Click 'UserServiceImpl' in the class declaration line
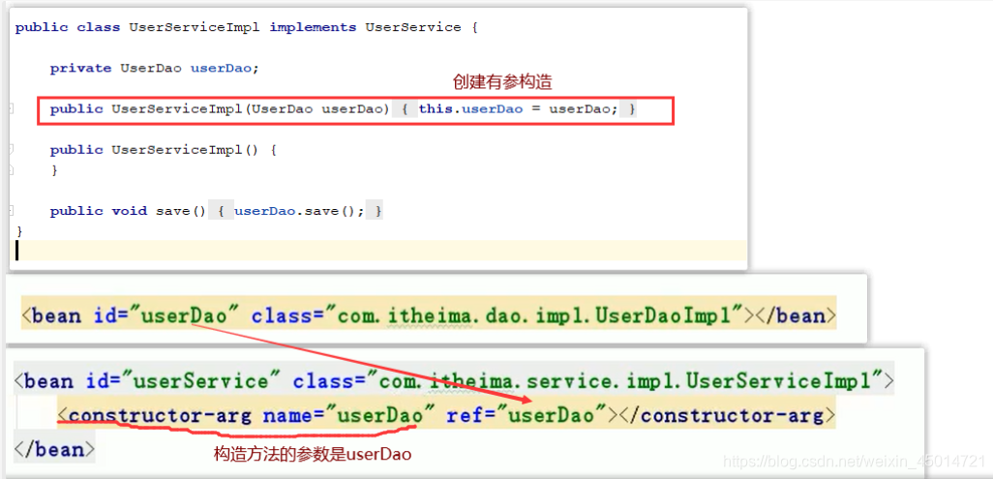993x479 pixels. click(195, 27)
